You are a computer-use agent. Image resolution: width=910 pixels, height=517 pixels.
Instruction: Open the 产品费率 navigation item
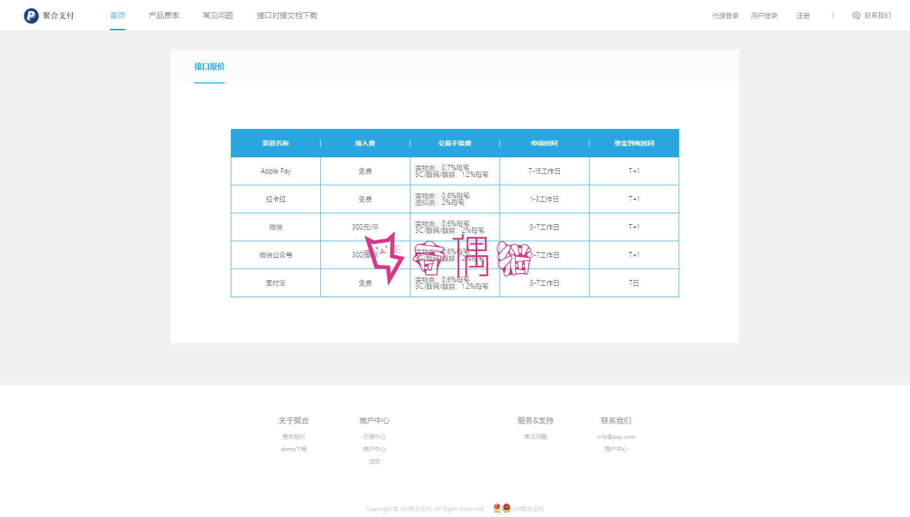click(164, 16)
